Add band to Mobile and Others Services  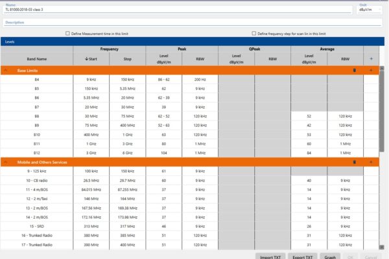pyautogui.click(x=370, y=162)
